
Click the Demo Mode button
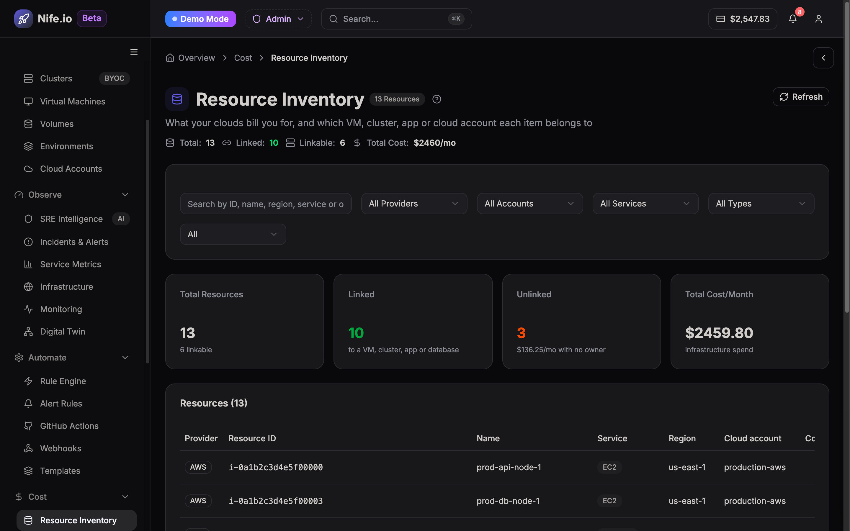[201, 19]
